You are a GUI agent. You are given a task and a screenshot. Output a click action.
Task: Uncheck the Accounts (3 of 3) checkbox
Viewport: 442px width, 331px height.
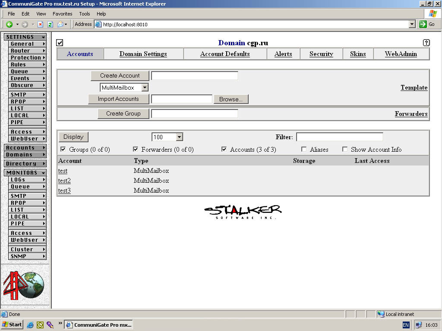[224, 149]
